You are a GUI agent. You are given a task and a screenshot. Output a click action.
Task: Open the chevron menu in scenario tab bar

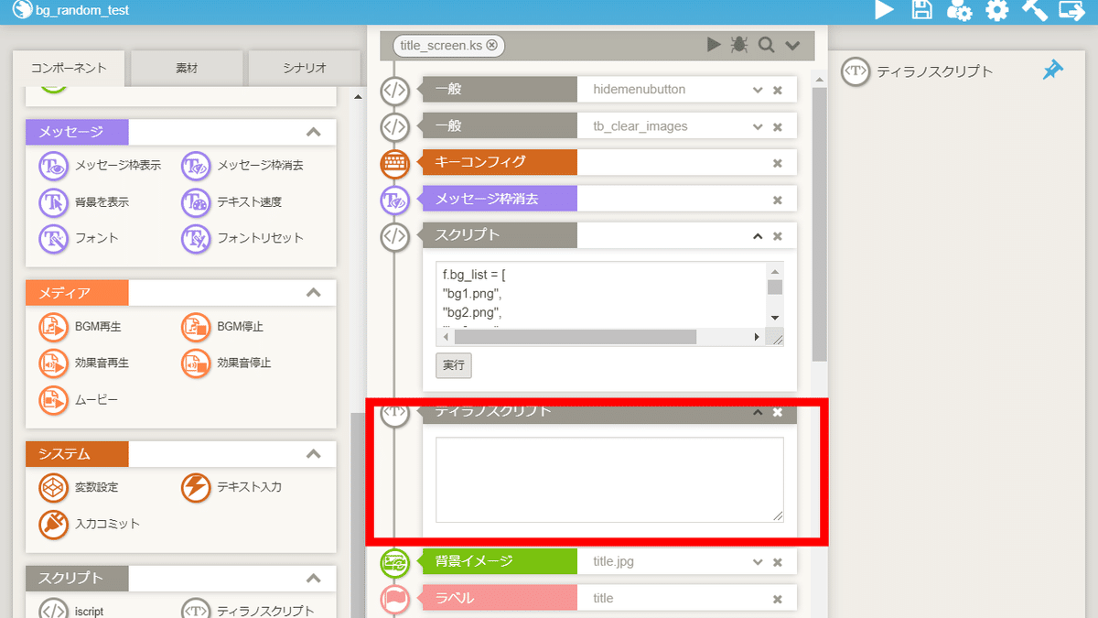click(792, 45)
